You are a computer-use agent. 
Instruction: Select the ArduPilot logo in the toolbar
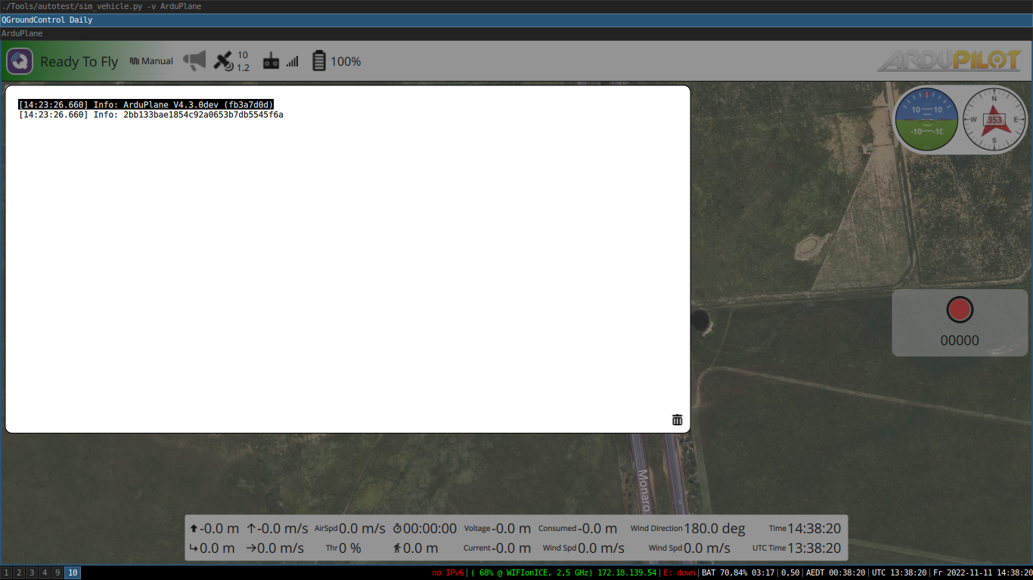(948, 61)
